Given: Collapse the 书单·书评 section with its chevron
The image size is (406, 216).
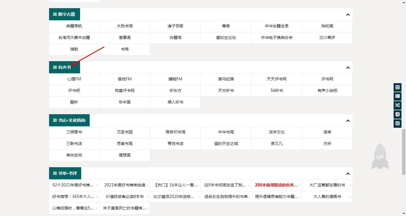Looking at the screenshot, I should coord(348,173).
